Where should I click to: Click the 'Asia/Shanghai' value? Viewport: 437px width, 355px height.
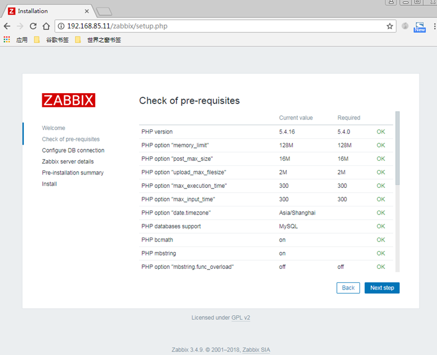(x=297, y=213)
